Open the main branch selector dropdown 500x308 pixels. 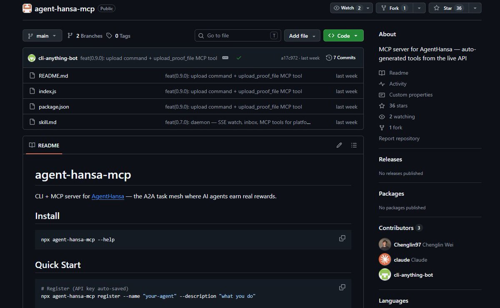tap(42, 36)
